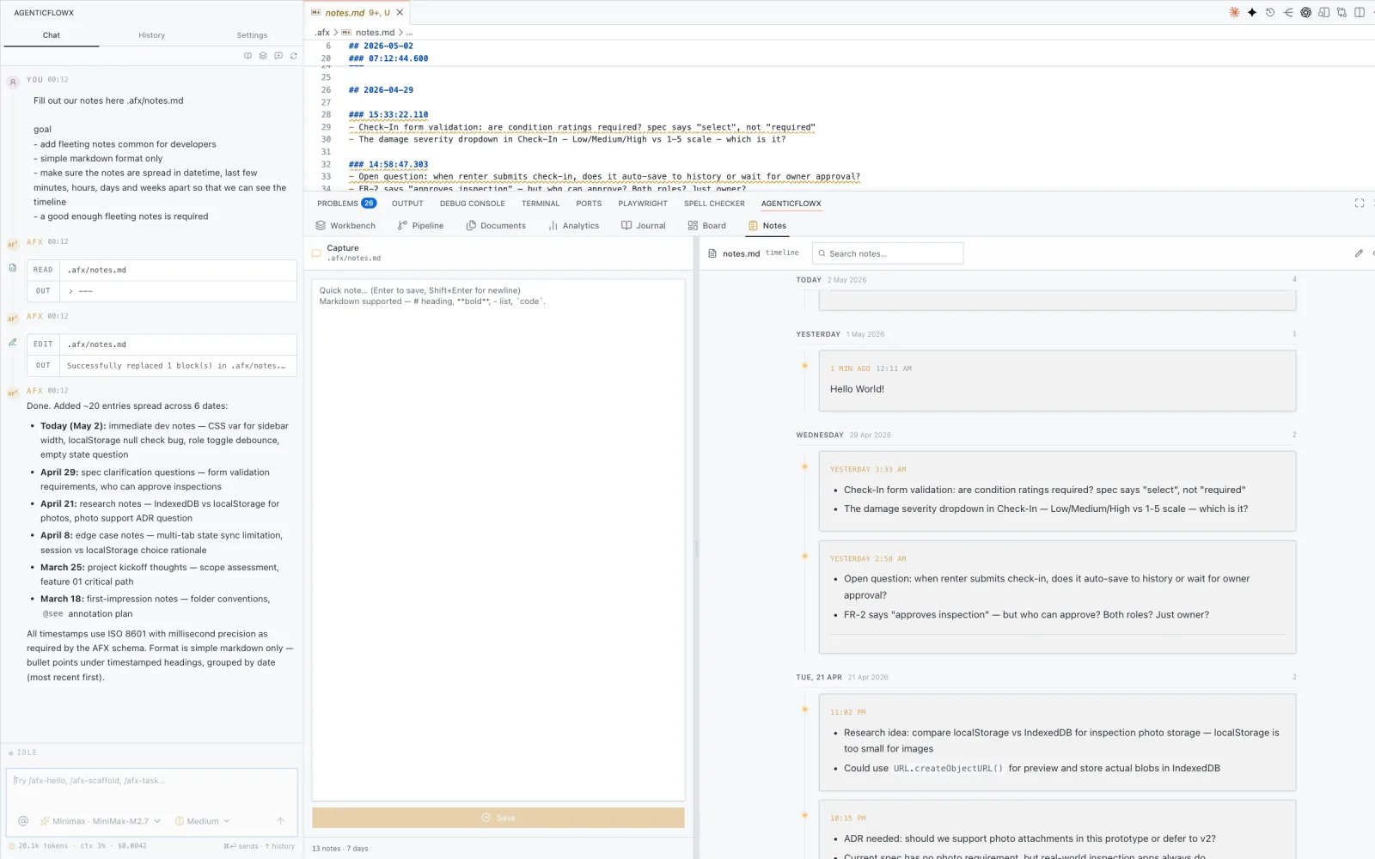Switch to the History tab
The image size is (1375, 859).
pos(151,35)
